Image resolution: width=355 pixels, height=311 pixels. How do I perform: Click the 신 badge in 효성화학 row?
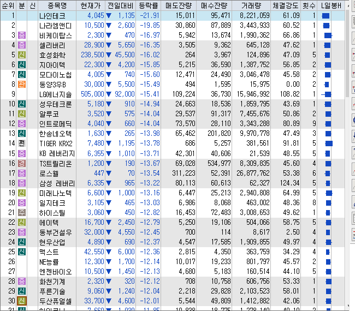[x=22, y=55]
